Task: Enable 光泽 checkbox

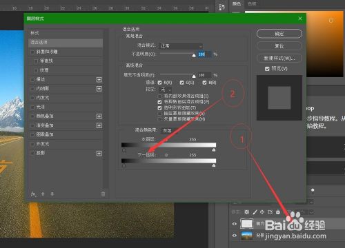Action: [x=32, y=107]
